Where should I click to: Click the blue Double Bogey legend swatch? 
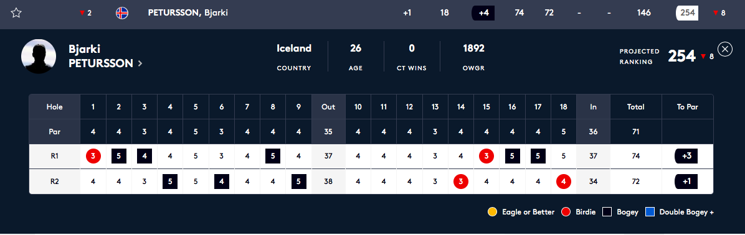click(650, 212)
